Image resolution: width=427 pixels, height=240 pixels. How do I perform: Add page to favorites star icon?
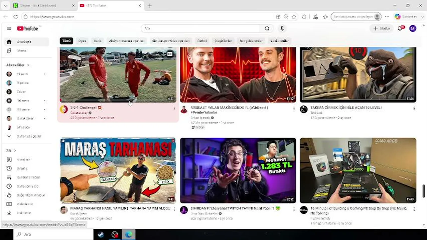pos(294,17)
